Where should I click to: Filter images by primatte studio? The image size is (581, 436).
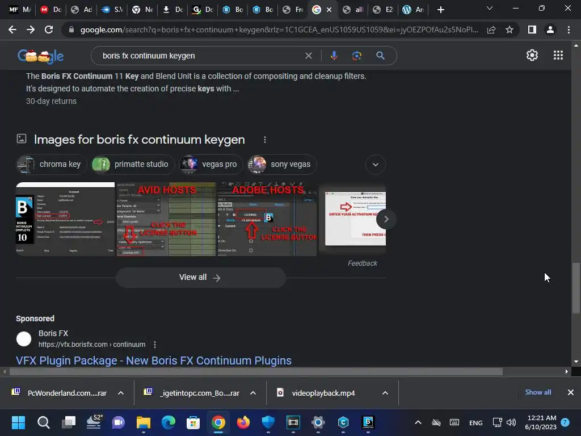coord(133,164)
